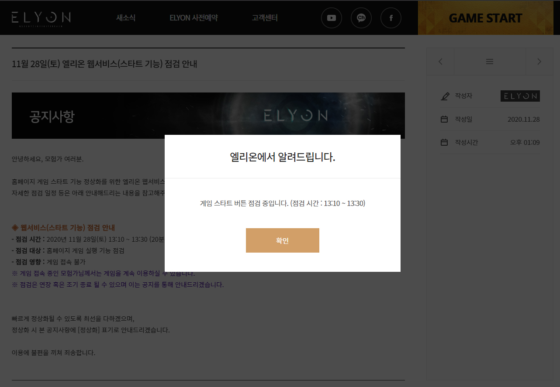This screenshot has width=560, height=387.
Task: Open the ELYON YouTube channel icon
Action: (332, 18)
